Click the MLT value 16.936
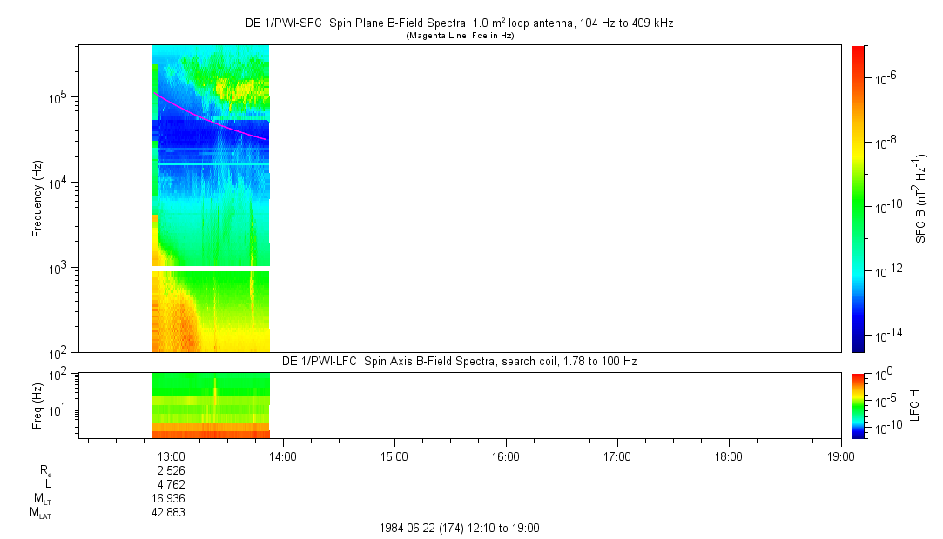 click(x=168, y=498)
